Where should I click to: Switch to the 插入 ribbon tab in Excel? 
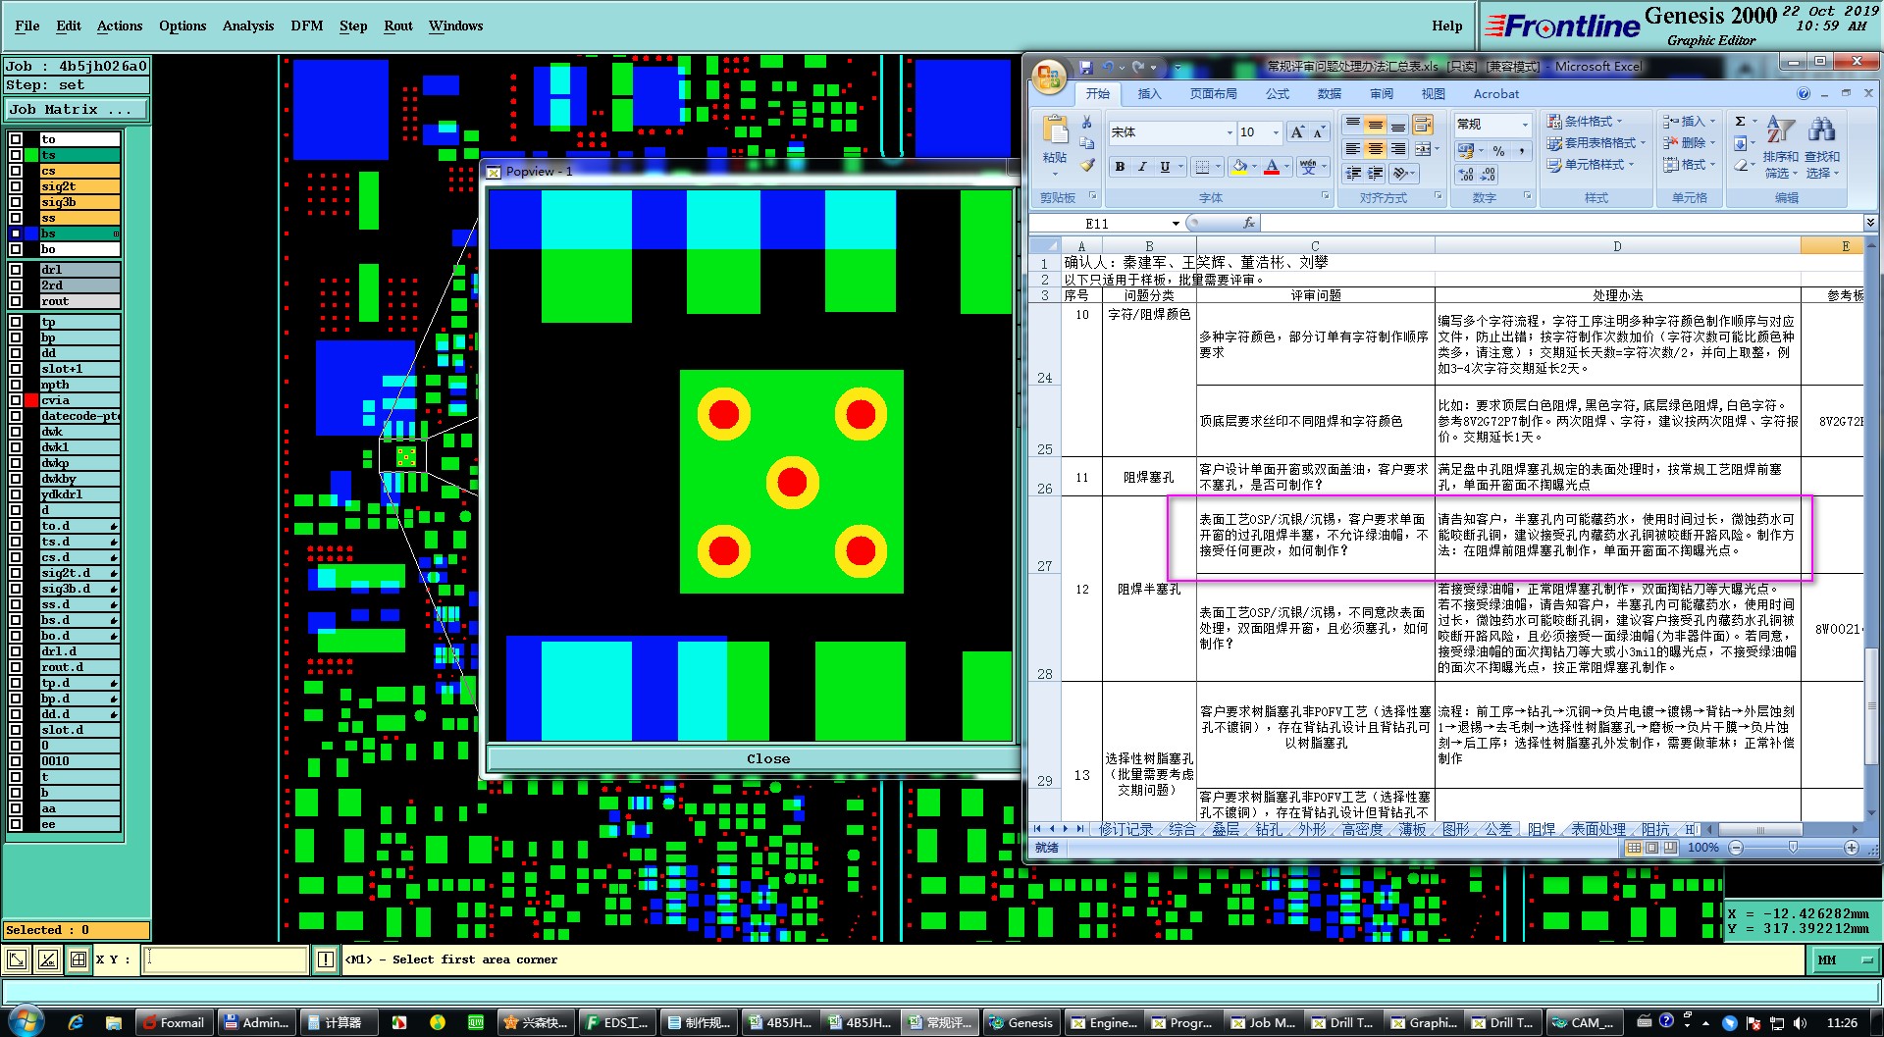tap(1149, 94)
